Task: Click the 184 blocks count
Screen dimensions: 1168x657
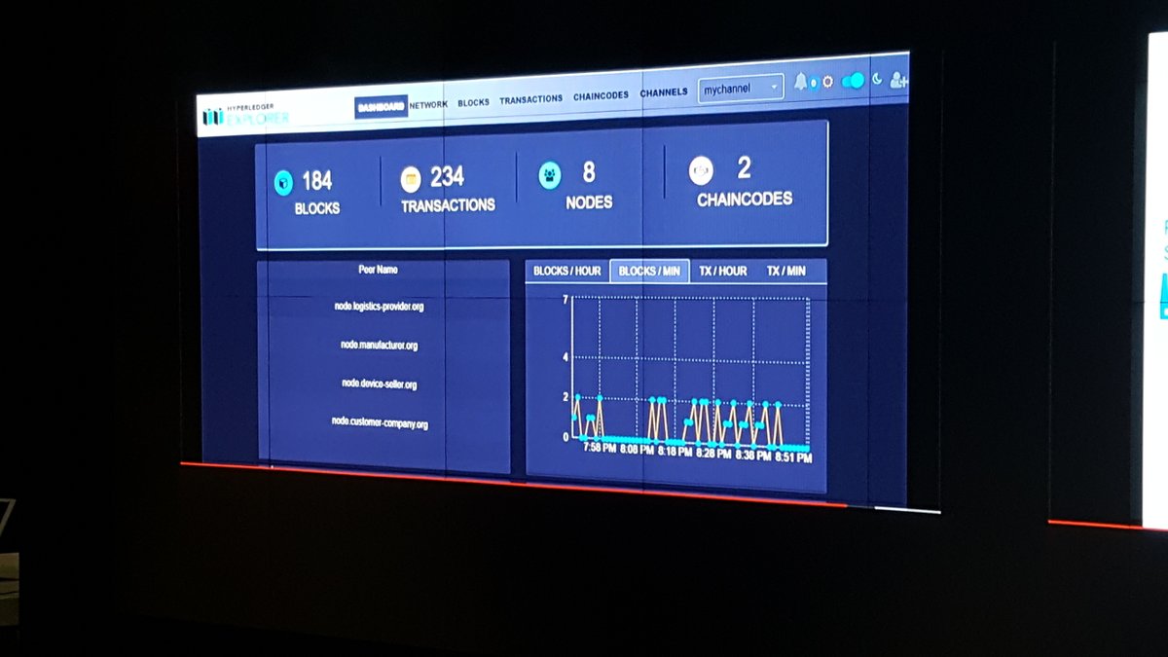Action: coord(316,181)
